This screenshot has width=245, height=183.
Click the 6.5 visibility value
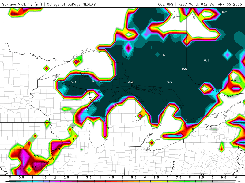click(x=36, y=156)
